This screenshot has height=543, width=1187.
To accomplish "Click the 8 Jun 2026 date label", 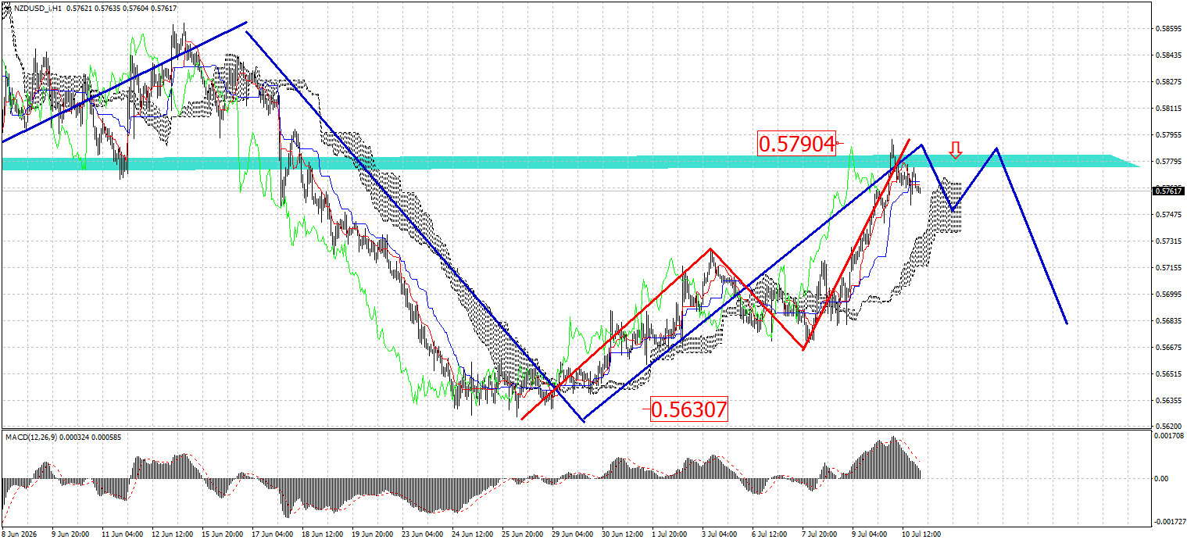I will [20, 534].
